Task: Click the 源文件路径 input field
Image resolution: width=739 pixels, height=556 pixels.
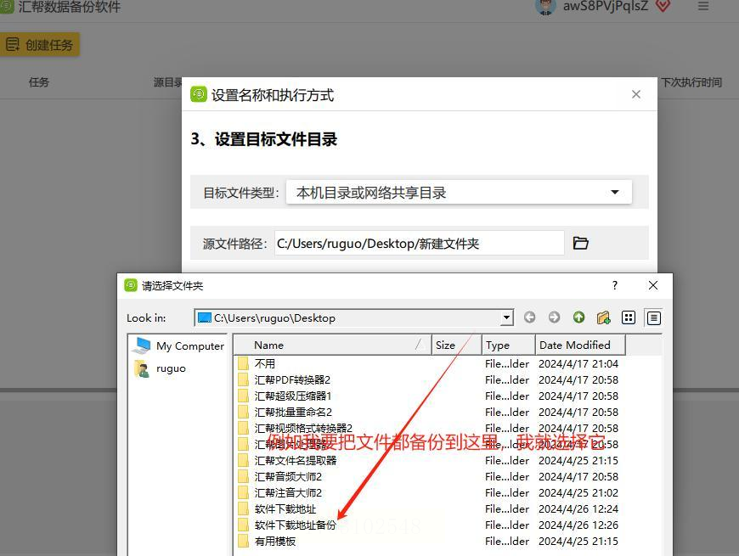Action: [x=419, y=243]
